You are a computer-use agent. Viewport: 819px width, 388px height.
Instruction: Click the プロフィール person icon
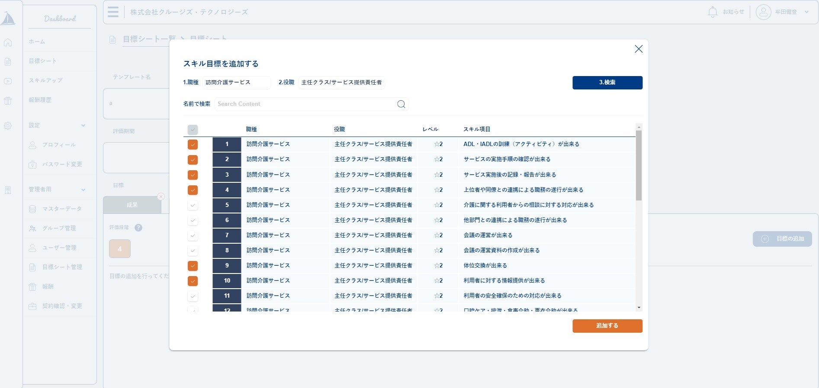point(32,145)
